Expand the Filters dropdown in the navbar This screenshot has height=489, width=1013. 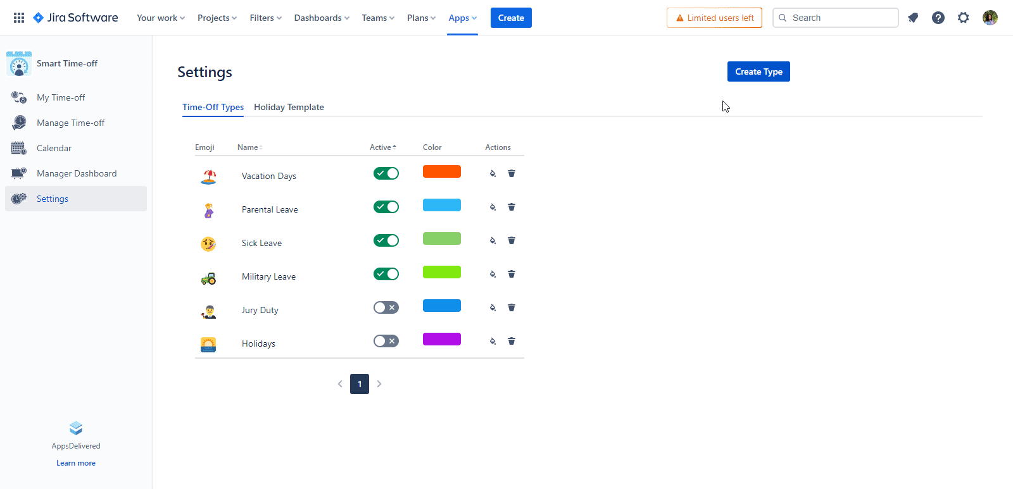(266, 18)
